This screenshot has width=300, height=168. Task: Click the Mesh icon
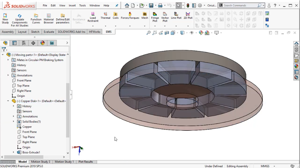click(x=145, y=14)
